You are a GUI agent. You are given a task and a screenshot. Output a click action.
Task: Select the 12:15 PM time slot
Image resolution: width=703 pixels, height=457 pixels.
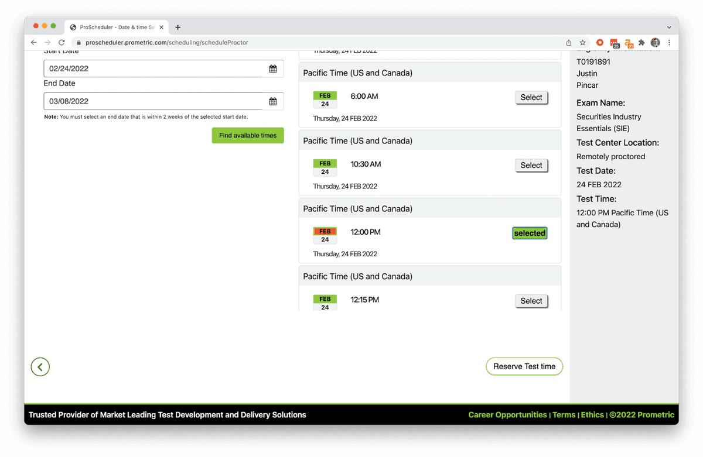click(531, 301)
